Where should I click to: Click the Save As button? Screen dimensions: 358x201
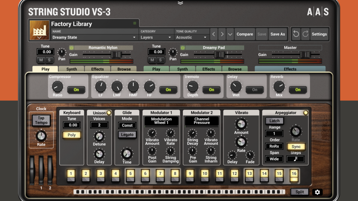click(278, 34)
